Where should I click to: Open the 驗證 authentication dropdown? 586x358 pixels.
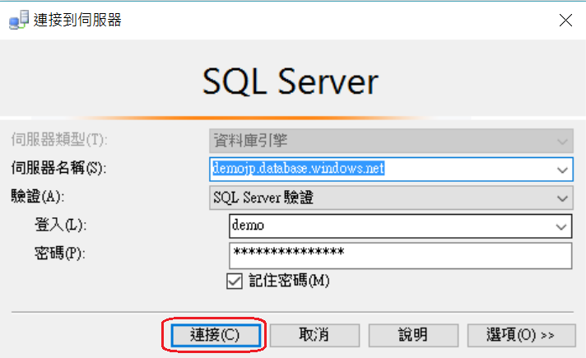point(391,198)
